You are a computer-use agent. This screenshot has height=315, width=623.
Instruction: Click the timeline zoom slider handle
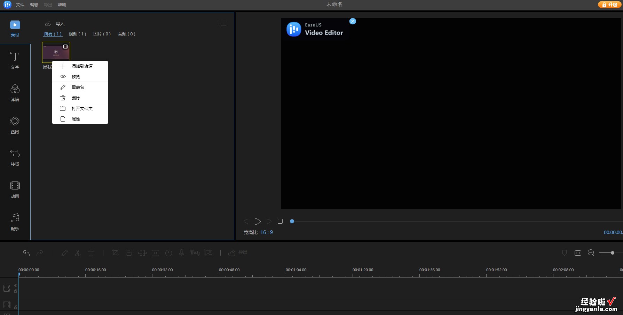tap(613, 253)
